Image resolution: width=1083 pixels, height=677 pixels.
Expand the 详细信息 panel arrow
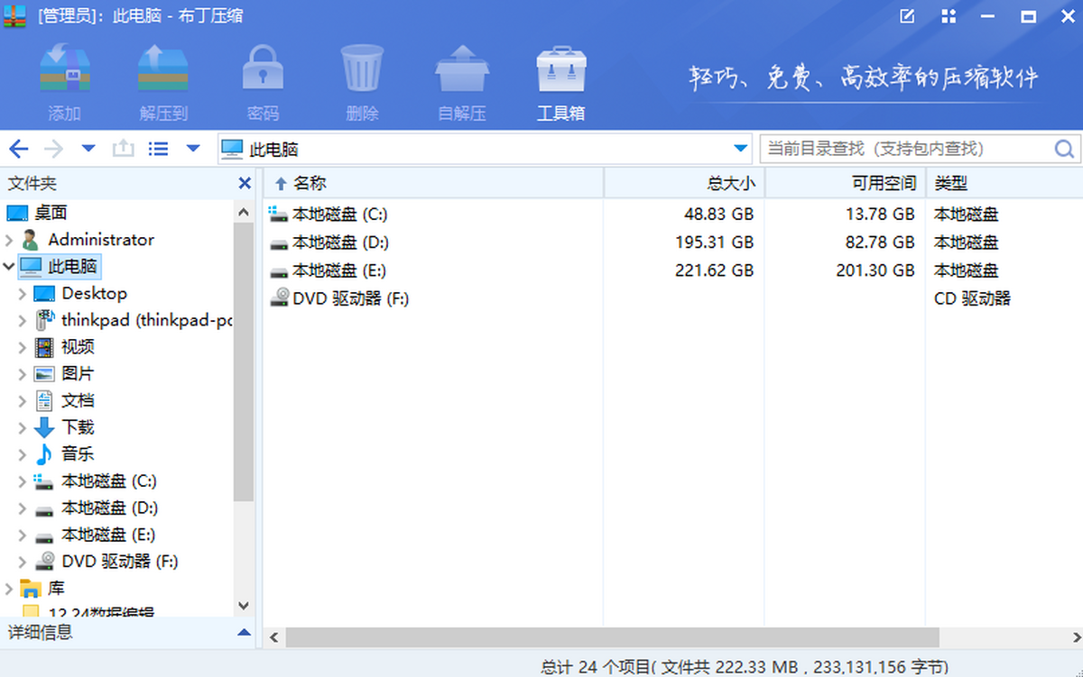click(x=244, y=633)
